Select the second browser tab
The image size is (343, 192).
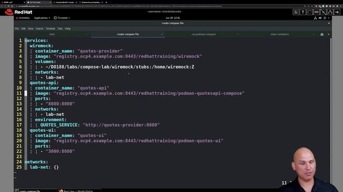[39, 2]
